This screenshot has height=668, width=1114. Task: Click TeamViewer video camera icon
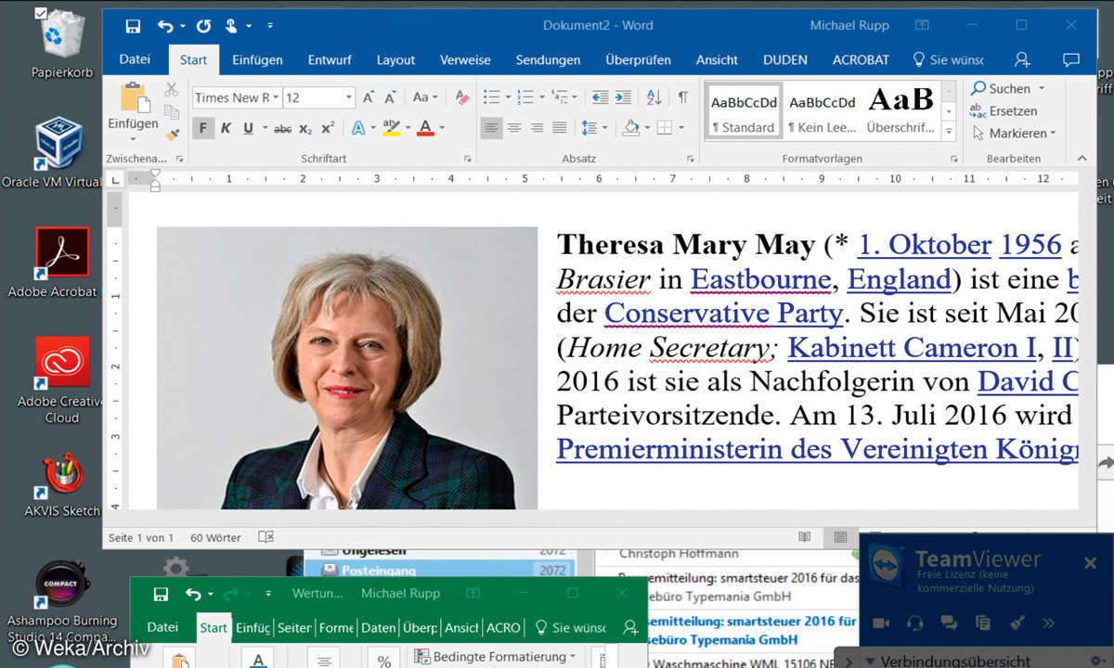click(x=882, y=623)
